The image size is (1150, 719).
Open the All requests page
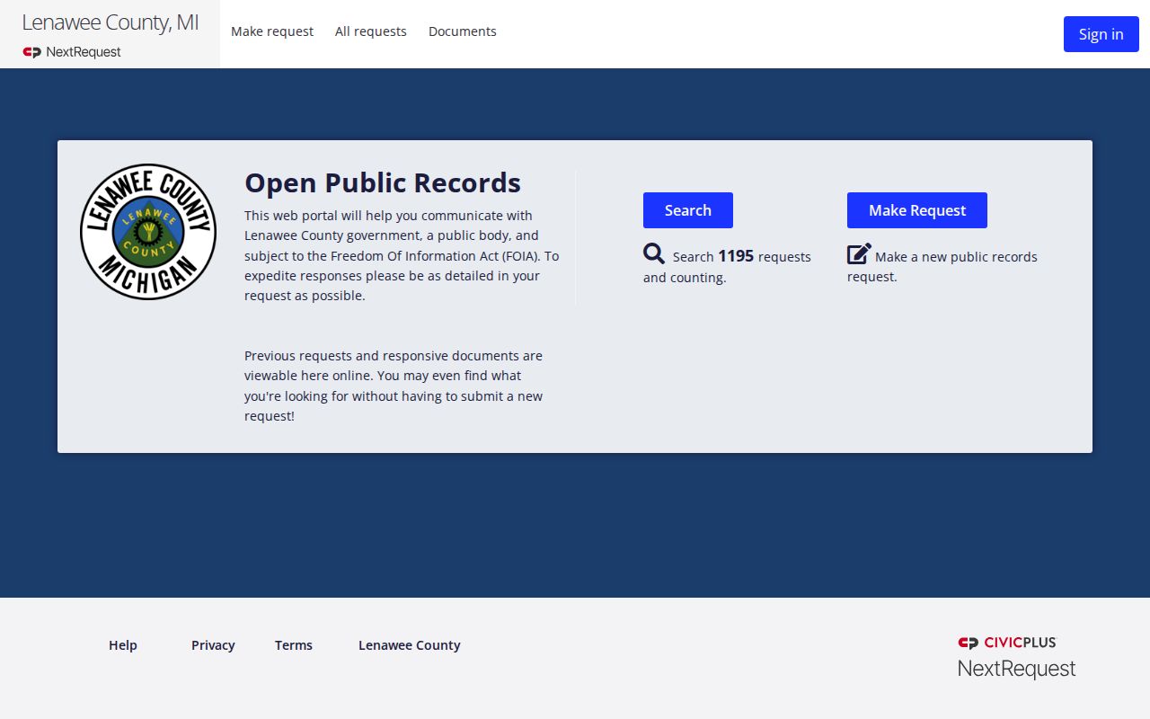click(371, 31)
